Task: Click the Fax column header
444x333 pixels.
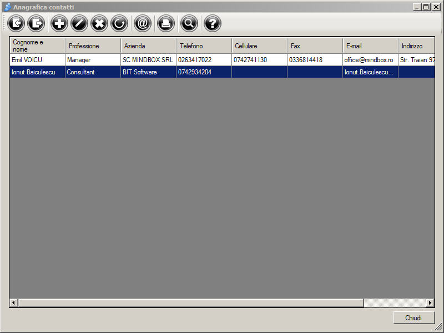Action: 315,46
